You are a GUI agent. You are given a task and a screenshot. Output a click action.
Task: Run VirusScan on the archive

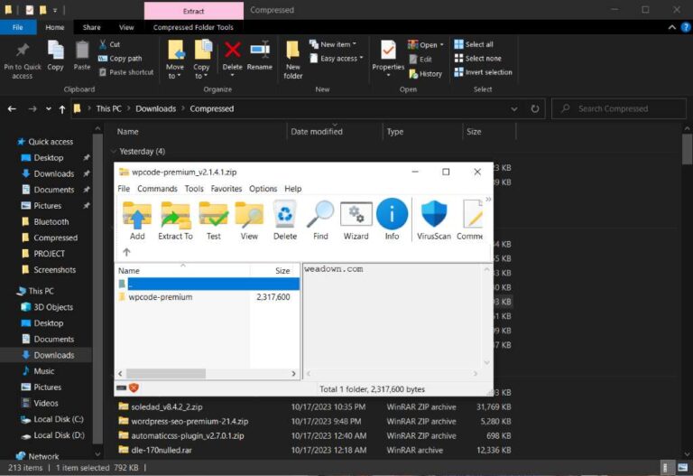(x=434, y=220)
